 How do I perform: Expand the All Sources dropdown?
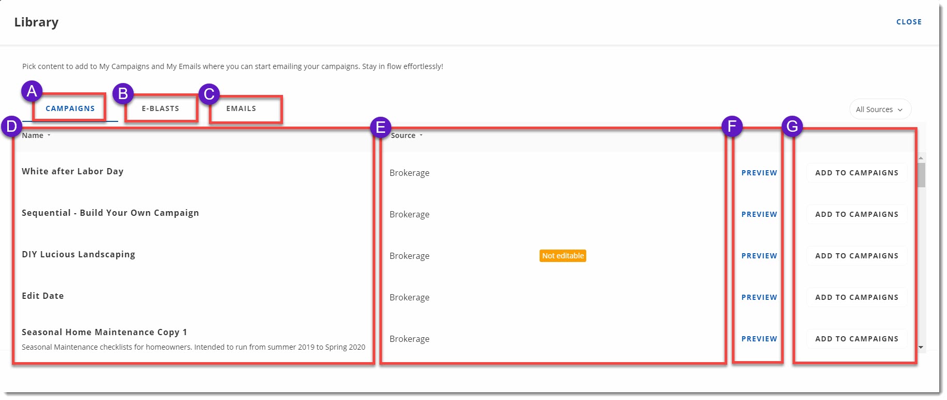[x=879, y=109]
